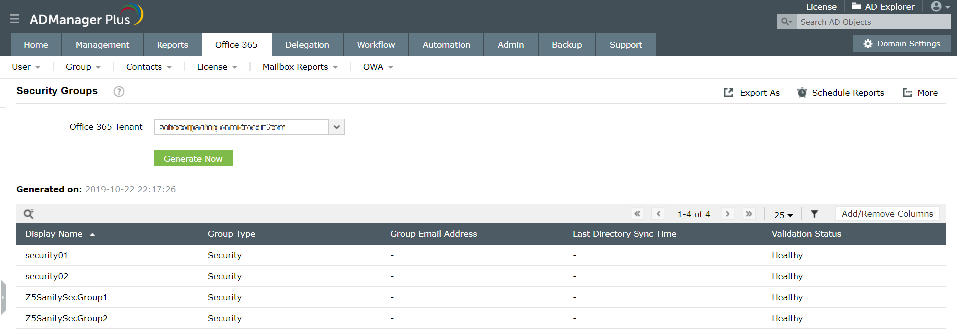
Task: Click the AD Explorer folder icon
Action: pyautogui.click(x=857, y=6)
